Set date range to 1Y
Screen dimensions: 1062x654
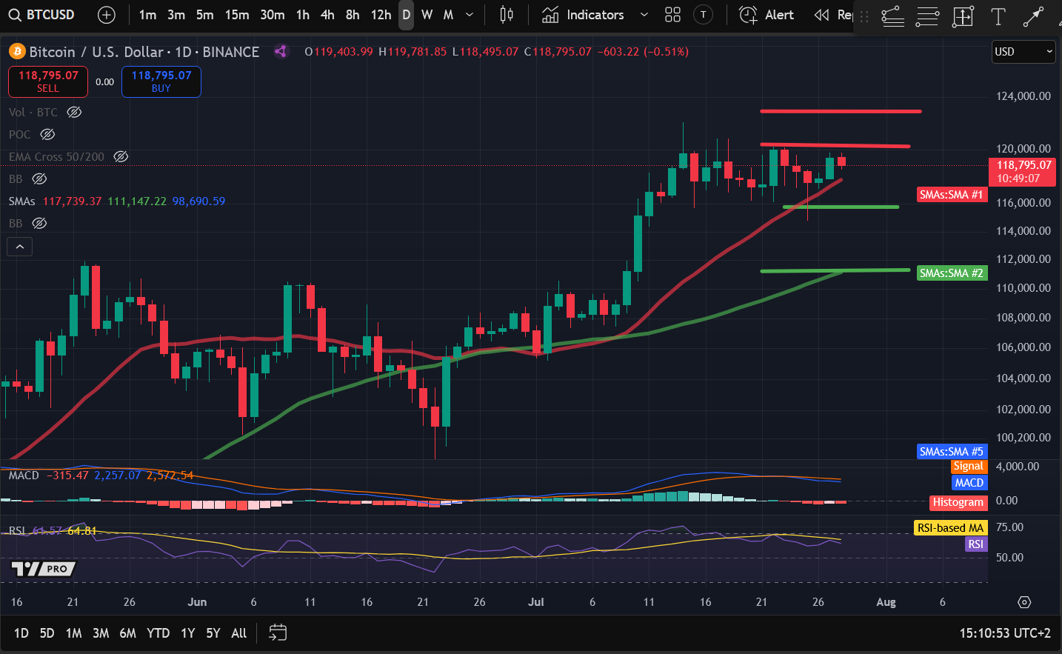[x=187, y=633]
